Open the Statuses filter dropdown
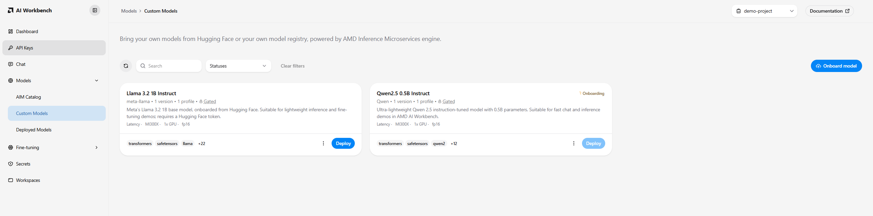Viewport: 873px width, 216px height. click(238, 66)
